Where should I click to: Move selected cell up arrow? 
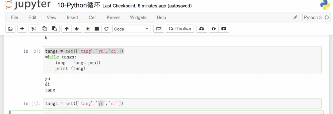[67, 29]
